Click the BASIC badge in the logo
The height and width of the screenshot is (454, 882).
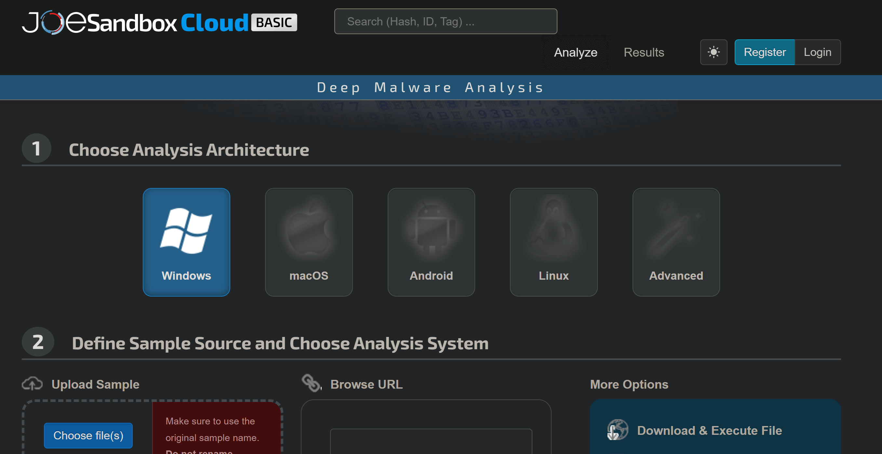[274, 22]
